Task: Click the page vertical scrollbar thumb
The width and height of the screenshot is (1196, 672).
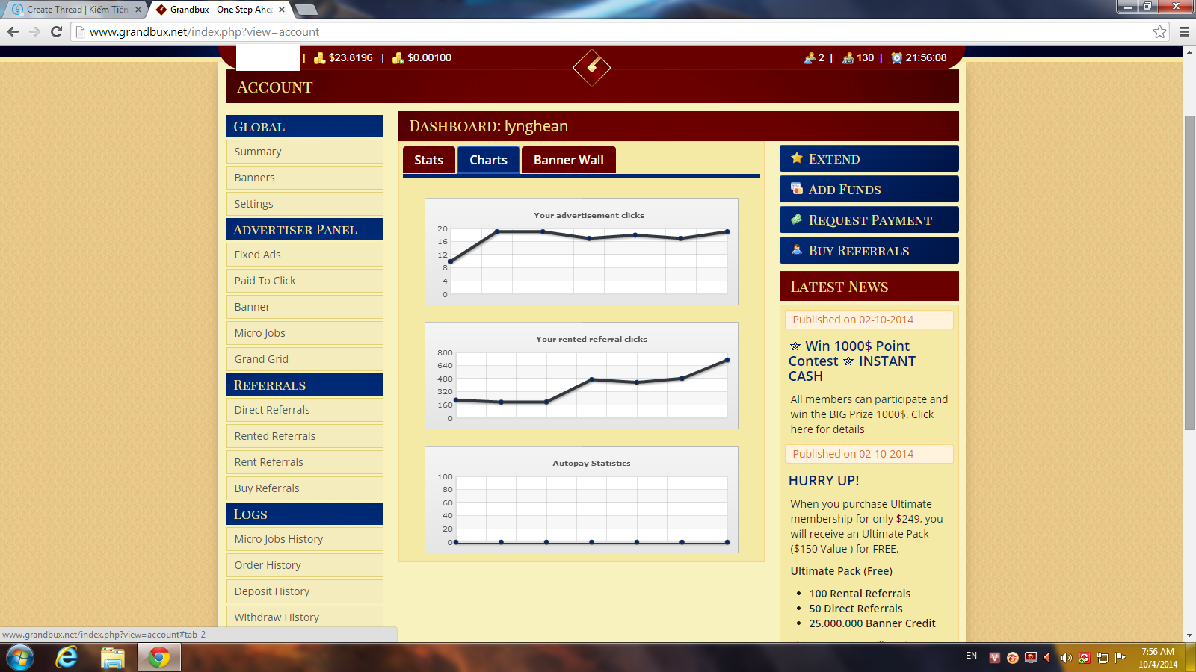Action: 1189,273
